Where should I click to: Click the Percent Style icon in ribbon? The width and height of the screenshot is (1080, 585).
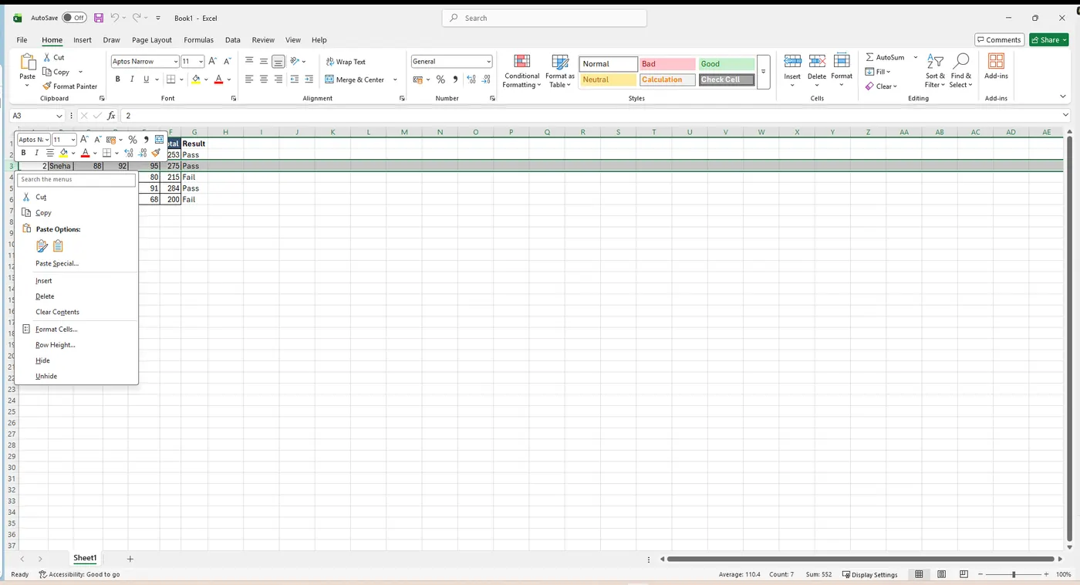(440, 79)
